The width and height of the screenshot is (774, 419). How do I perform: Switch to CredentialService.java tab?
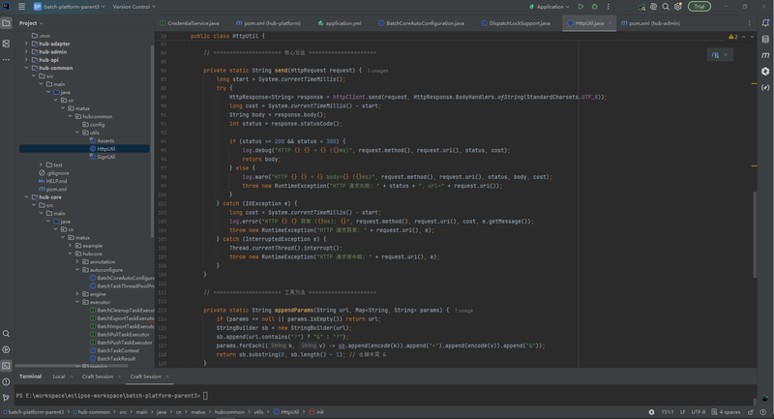tap(190, 23)
